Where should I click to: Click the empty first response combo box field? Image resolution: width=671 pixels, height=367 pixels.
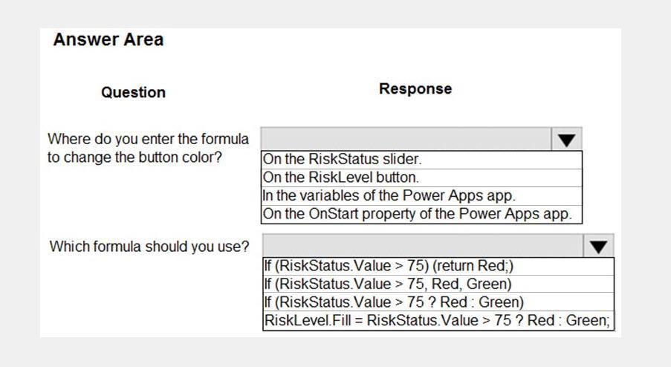point(406,139)
